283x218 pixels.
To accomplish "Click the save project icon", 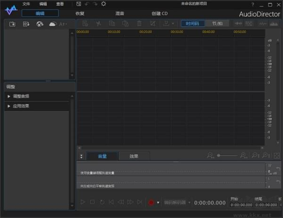I will pyautogui.click(x=78, y=4).
